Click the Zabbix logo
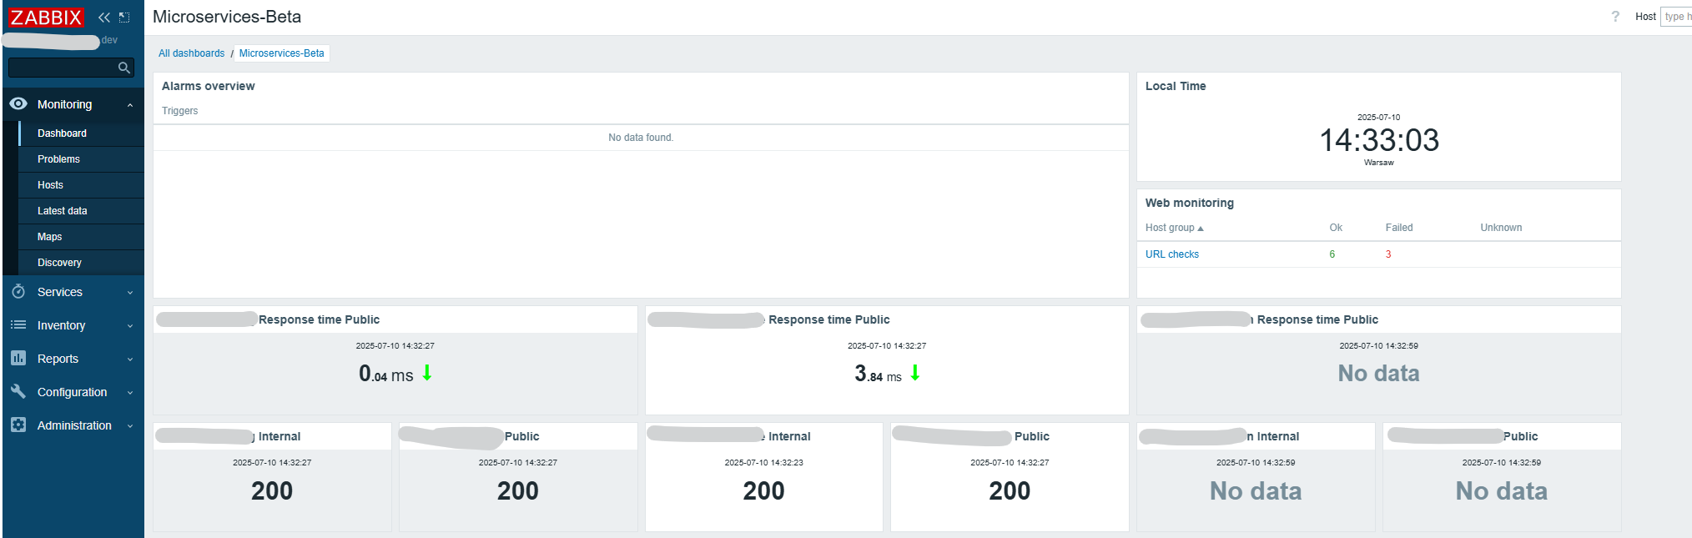Screen dimensions: 1692x538 point(46,17)
